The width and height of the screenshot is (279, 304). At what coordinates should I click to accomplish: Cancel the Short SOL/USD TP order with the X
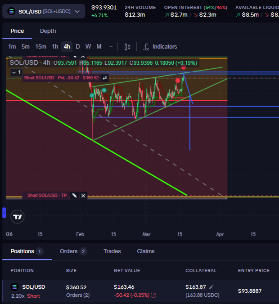83,196
